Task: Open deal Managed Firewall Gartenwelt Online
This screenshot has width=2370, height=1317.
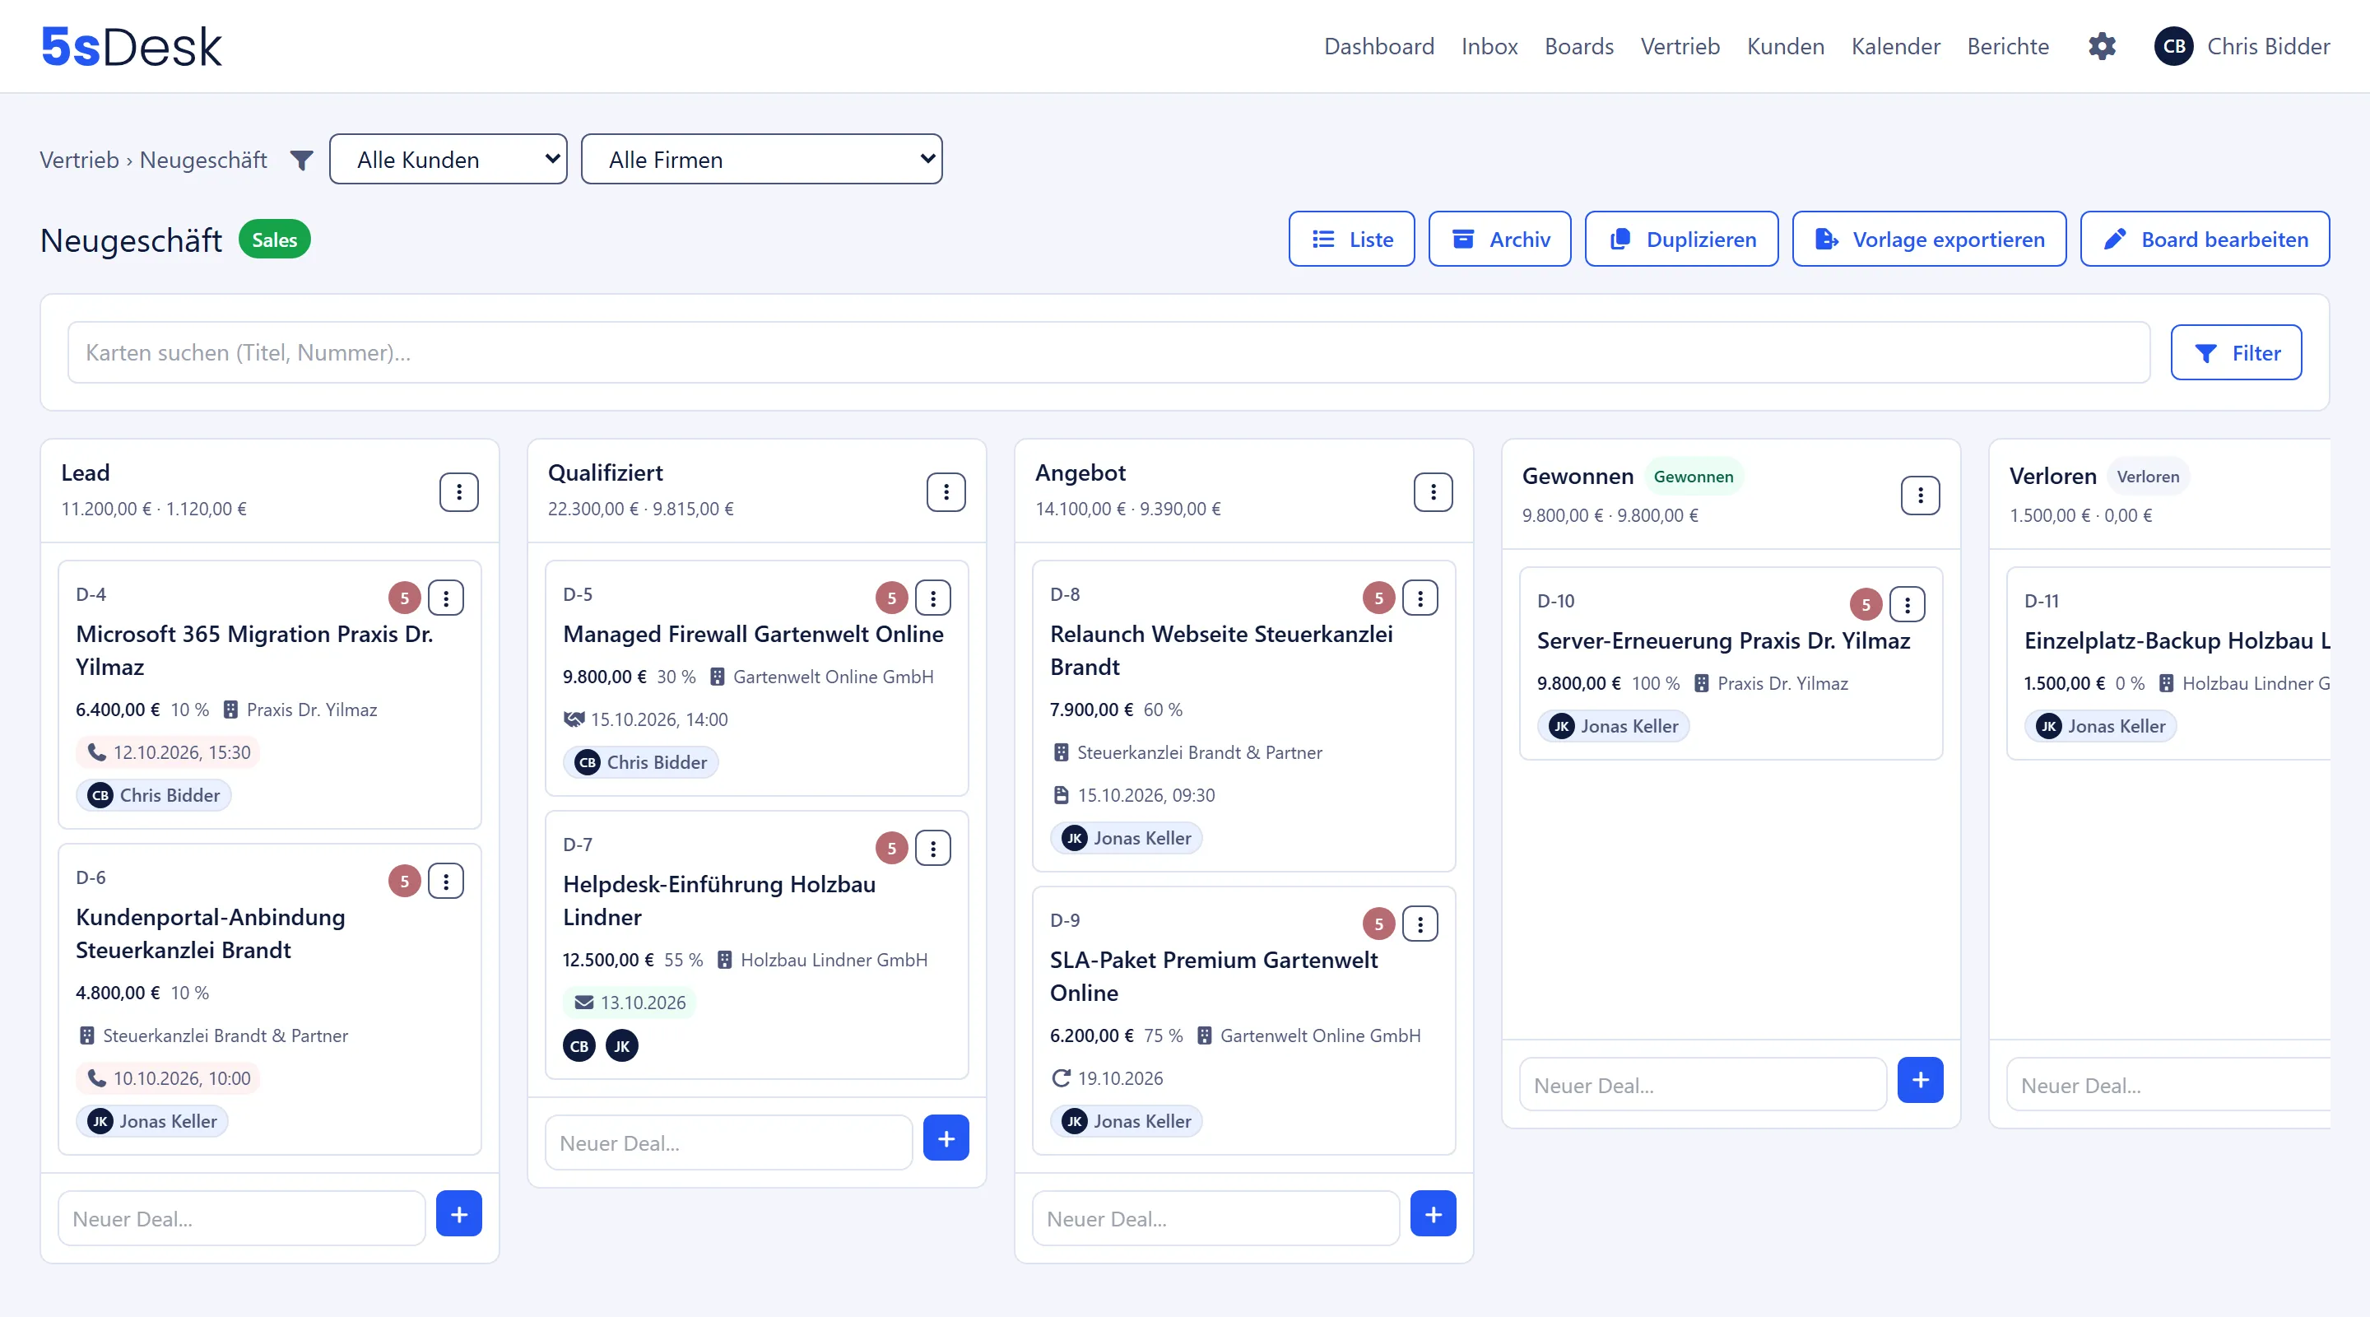Action: pos(754,634)
